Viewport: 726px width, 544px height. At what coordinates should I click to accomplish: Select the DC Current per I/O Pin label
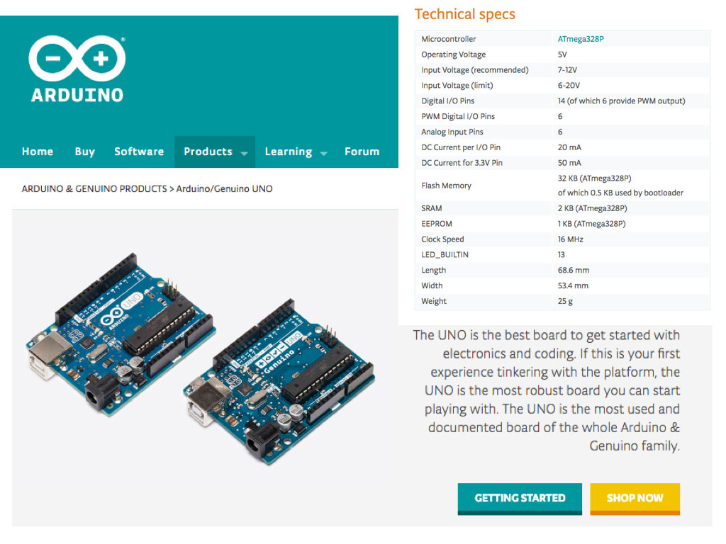[461, 147]
